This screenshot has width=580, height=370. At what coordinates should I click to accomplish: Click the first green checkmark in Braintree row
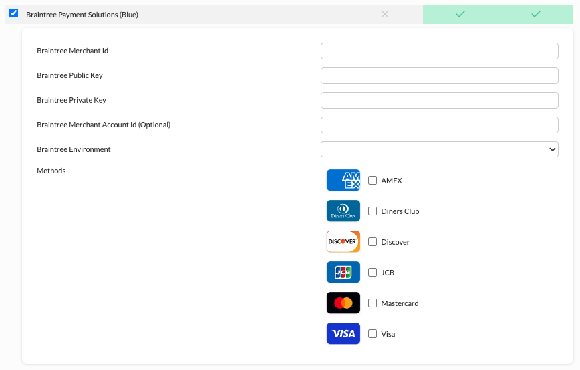pos(460,14)
